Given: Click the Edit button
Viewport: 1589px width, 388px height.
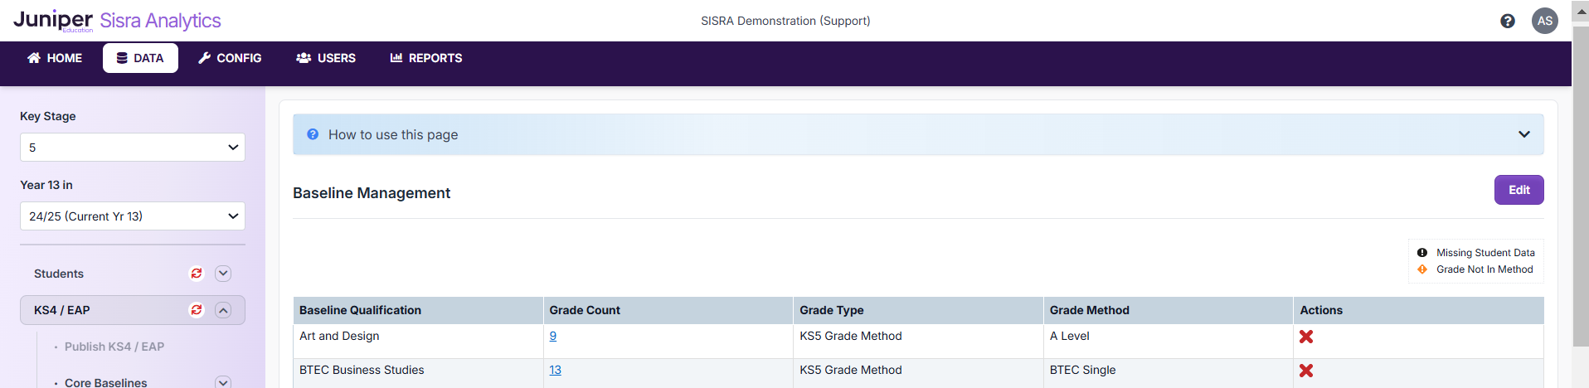Looking at the screenshot, I should pyautogui.click(x=1519, y=190).
